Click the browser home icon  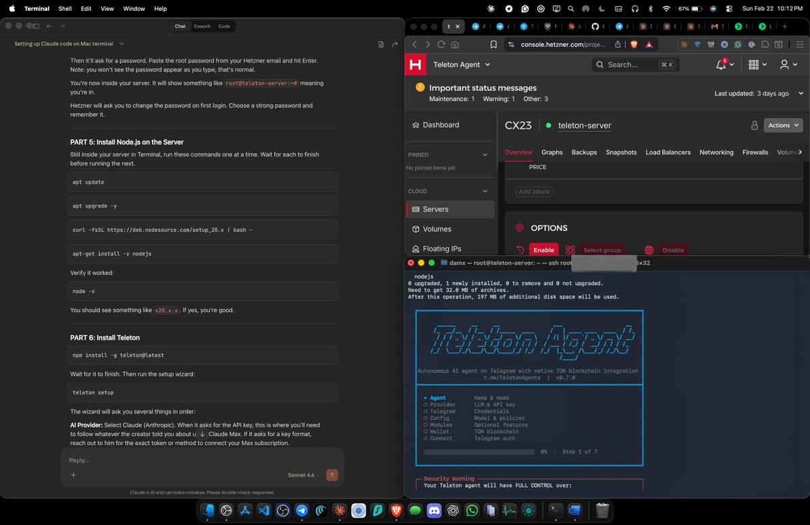click(456, 44)
